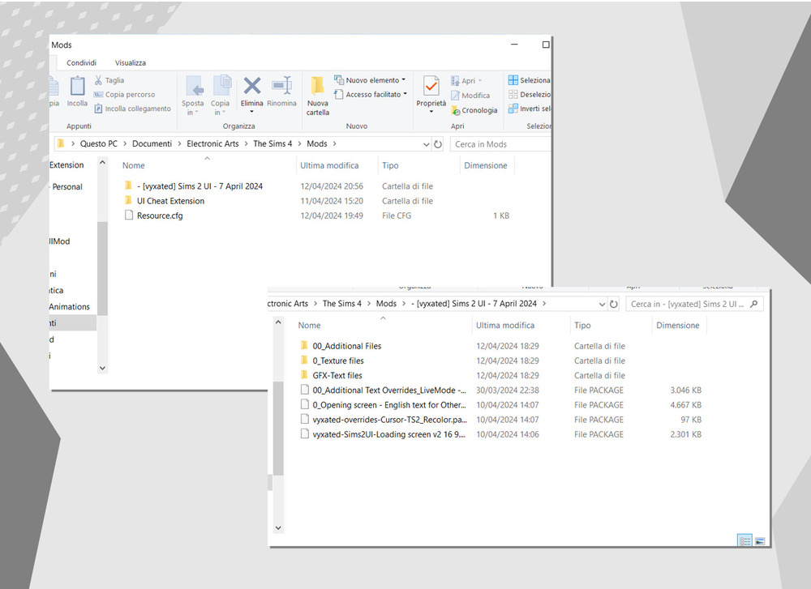Refresh the vyxated Sims 2 UI window
The height and width of the screenshot is (589, 811).
614,305
